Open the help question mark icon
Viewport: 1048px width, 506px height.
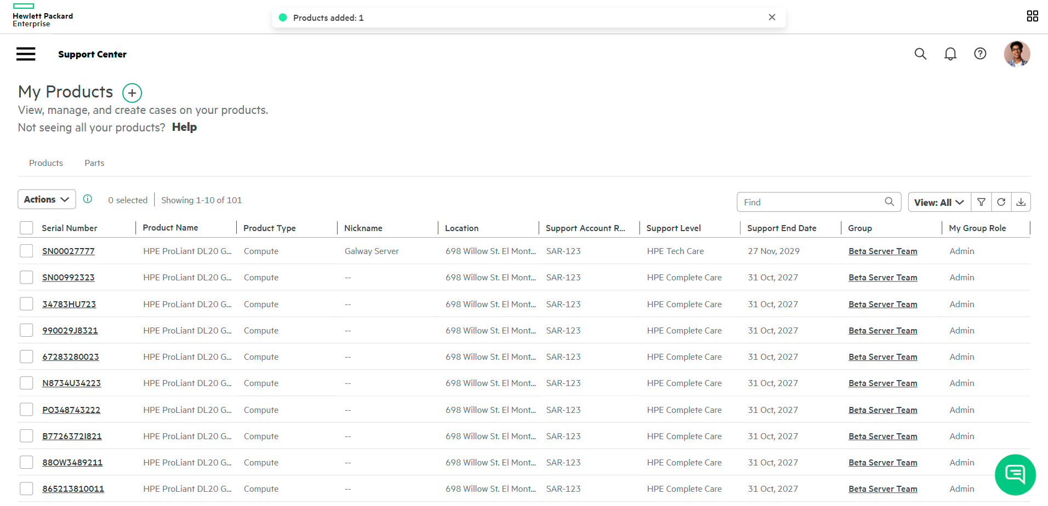(x=980, y=54)
